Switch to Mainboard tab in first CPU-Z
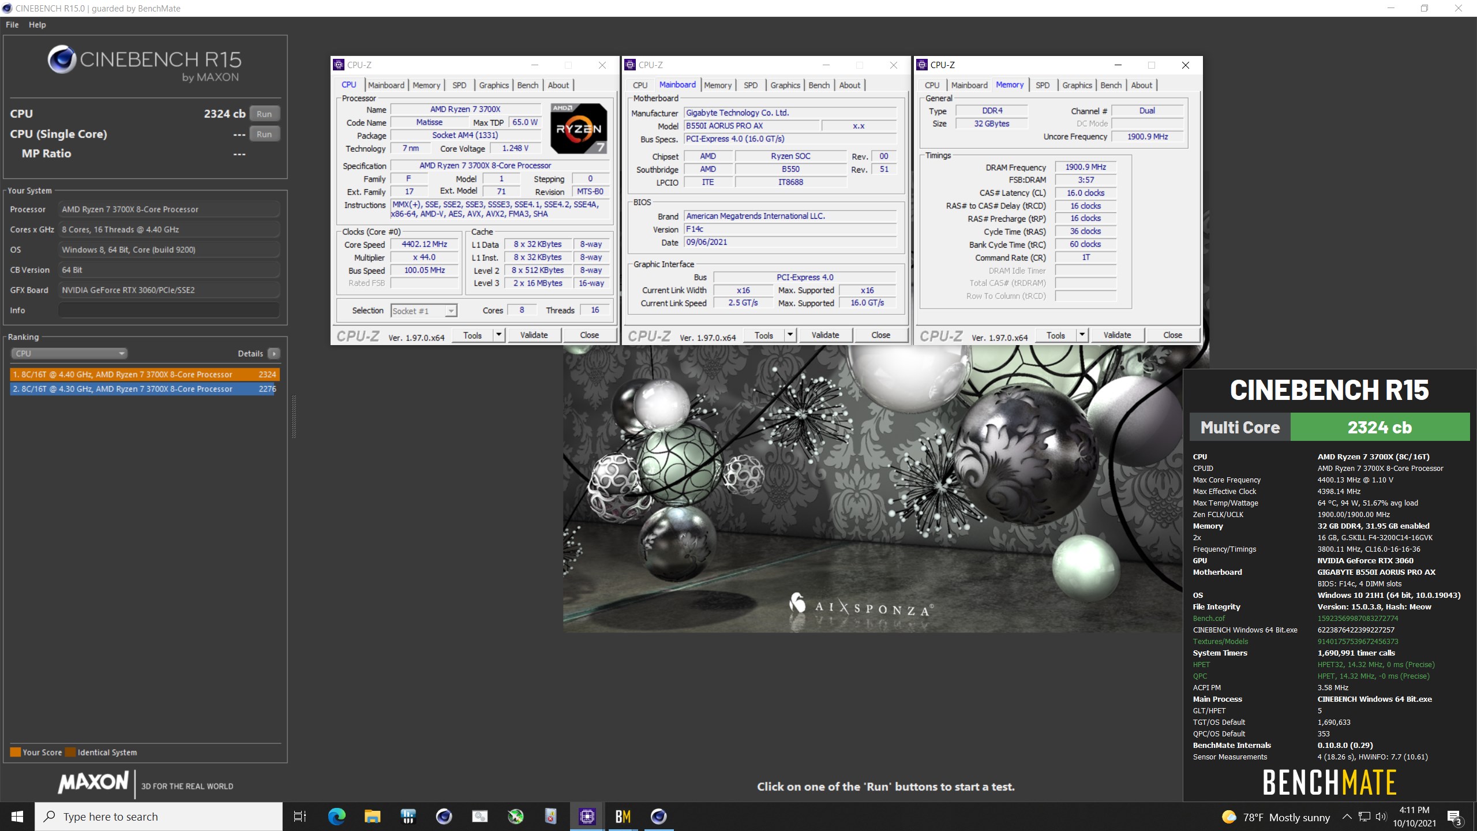 pos(386,85)
